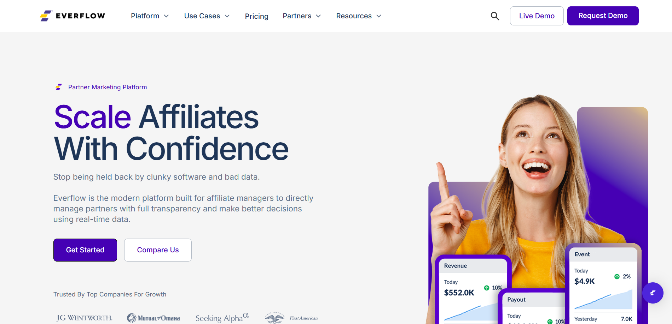This screenshot has width=672, height=324.
Task: Click the Seeking Alpha logo
Action: (x=222, y=317)
